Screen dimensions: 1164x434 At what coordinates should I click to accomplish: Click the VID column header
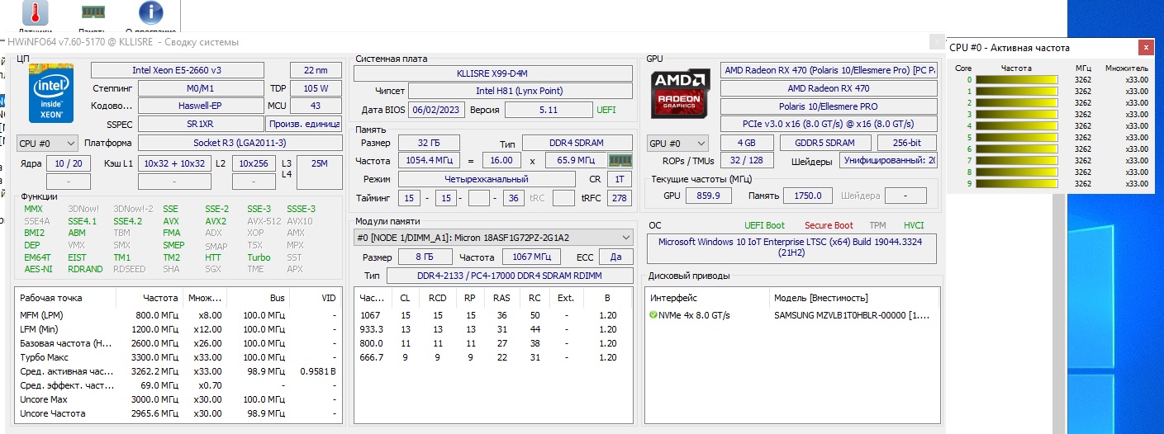point(328,298)
